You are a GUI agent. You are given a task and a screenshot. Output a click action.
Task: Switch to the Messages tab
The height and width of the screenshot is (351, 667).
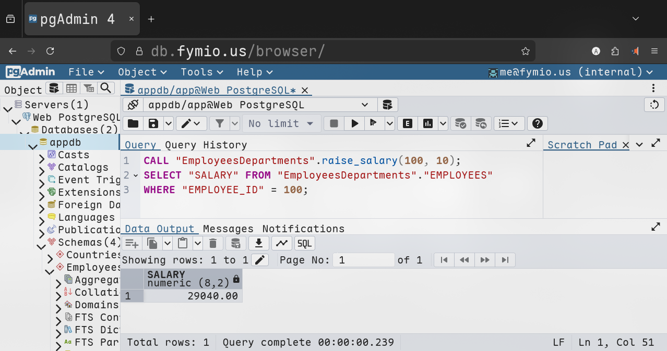pos(228,229)
